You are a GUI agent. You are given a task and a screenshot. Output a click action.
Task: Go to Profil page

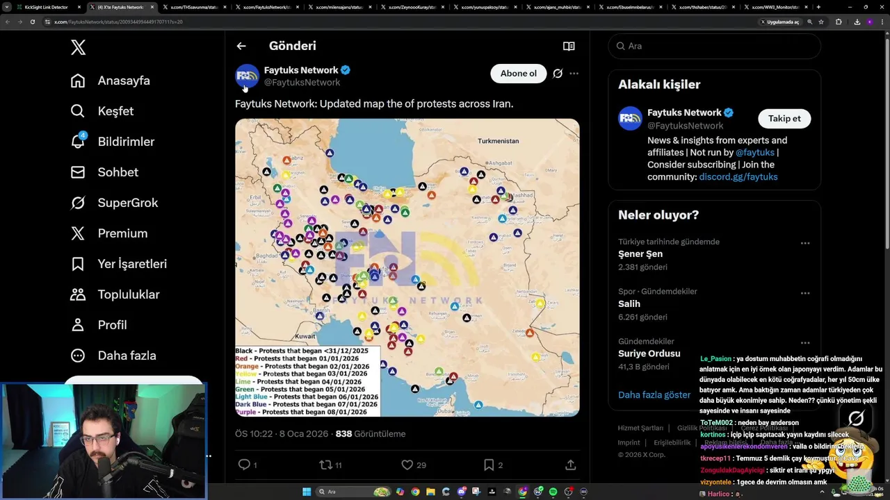click(99, 325)
